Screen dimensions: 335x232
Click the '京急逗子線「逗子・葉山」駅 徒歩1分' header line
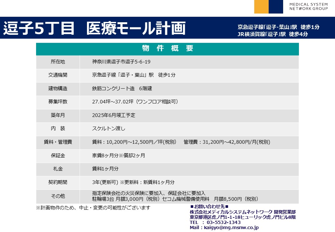tap(278, 27)
